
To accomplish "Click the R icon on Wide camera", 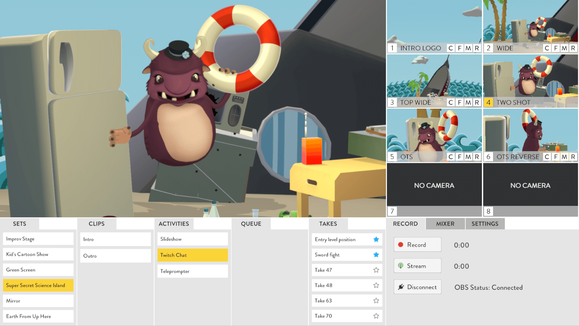I will 573,48.
